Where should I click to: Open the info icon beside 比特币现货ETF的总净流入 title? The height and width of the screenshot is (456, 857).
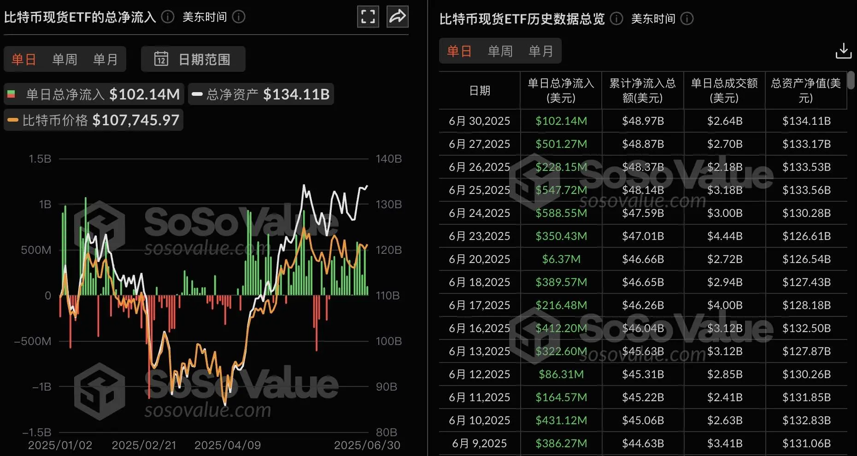(167, 17)
